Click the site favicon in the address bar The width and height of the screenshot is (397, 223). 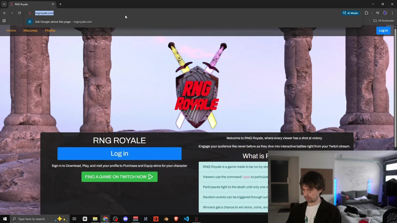coord(30,13)
